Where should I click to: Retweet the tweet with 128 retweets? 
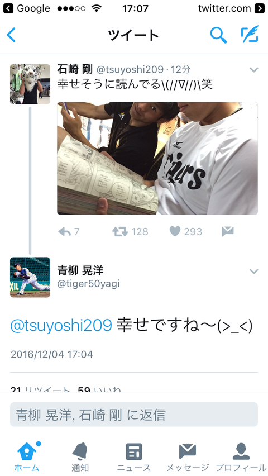120,232
